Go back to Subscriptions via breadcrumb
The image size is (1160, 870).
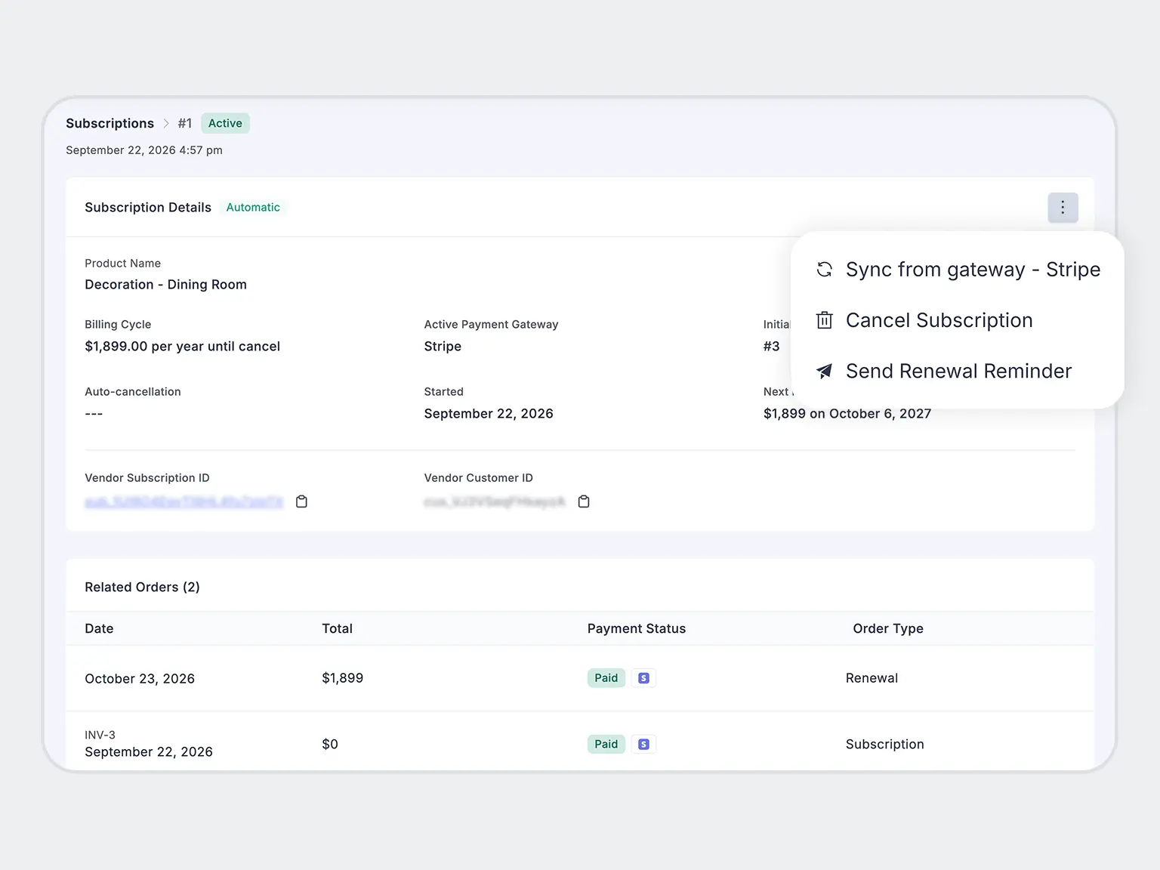coord(110,123)
